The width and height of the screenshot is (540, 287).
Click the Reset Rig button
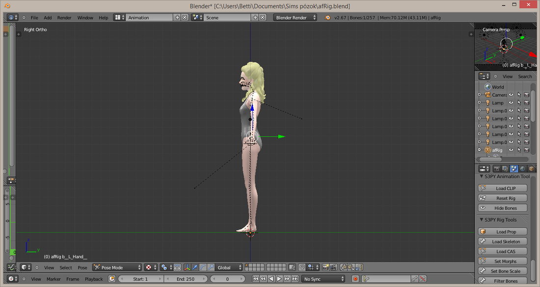tap(503, 198)
